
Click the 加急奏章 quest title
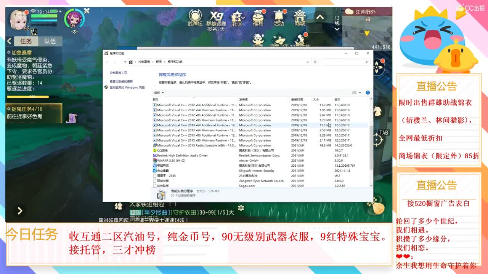click(22, 53)
